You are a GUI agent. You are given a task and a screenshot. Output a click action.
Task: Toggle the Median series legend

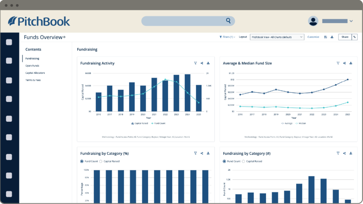301,123
